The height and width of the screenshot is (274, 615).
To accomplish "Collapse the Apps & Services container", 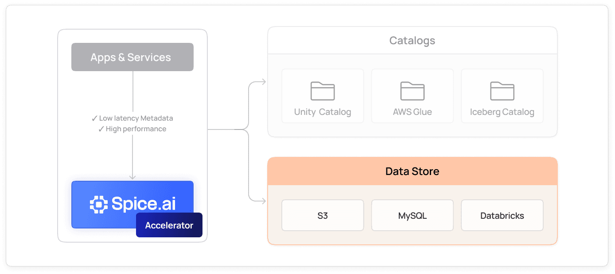I will pos(132,57).
